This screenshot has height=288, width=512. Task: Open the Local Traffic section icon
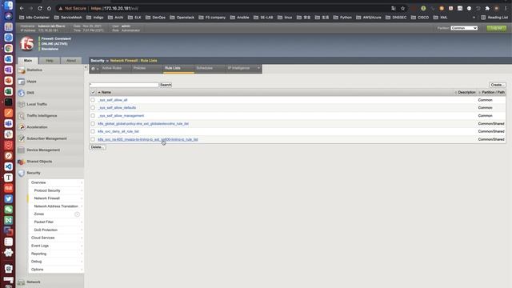tap(22, 105)
